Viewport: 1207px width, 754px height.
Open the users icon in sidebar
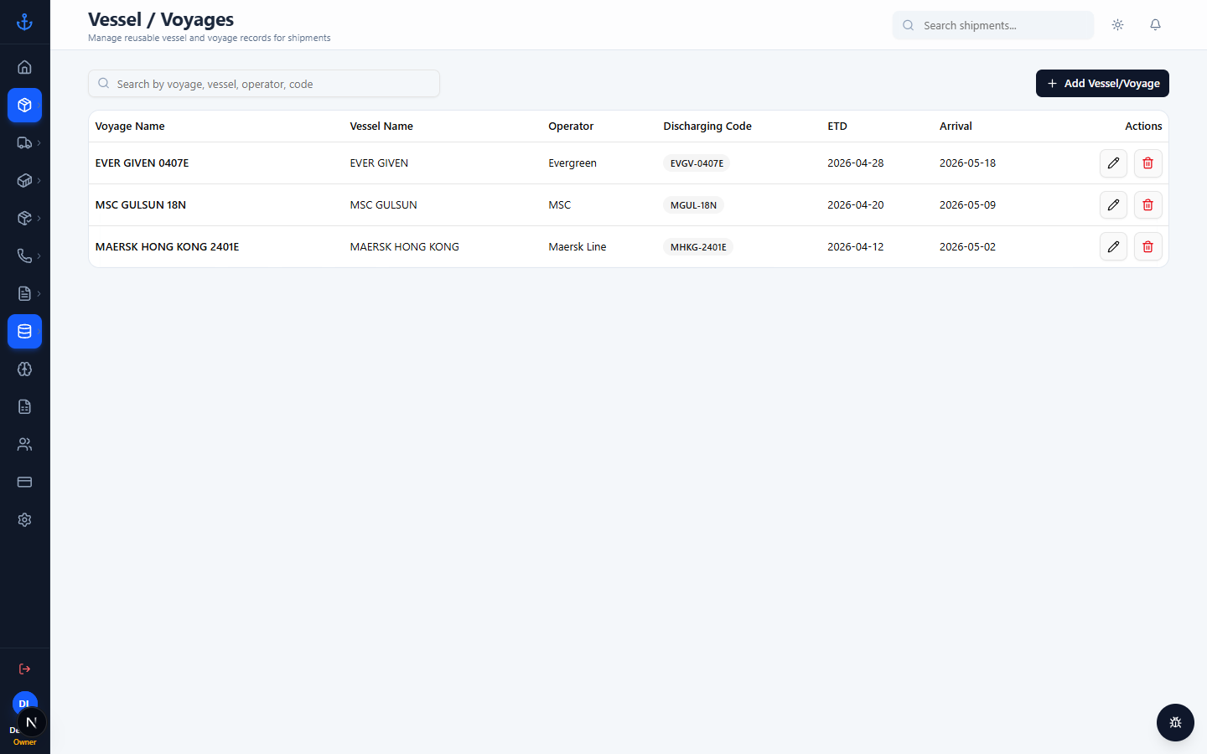[x=24, y=444]
